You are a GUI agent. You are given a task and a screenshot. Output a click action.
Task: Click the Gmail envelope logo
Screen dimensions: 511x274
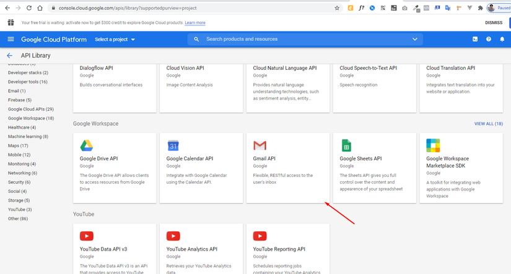260,145
